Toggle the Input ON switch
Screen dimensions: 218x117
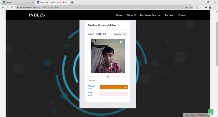pyautogui.click(x=99, y=34)
